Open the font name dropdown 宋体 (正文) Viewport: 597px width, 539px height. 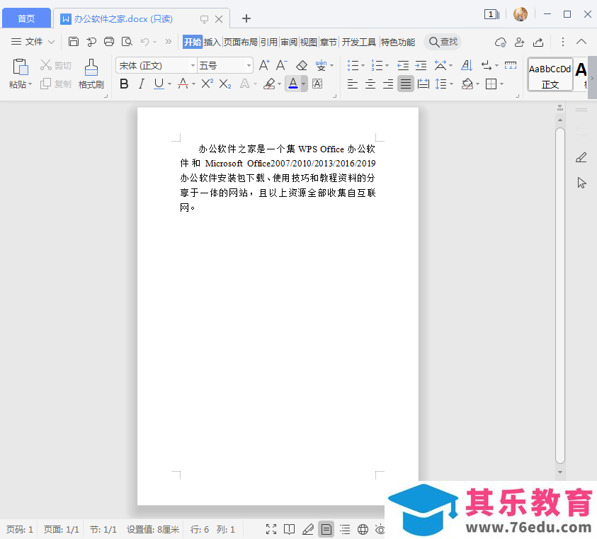tap(193, 66)
